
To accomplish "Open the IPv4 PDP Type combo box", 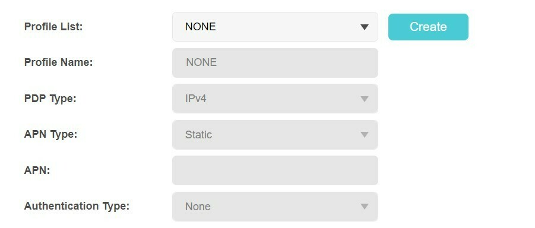I will tap(275, 99).
